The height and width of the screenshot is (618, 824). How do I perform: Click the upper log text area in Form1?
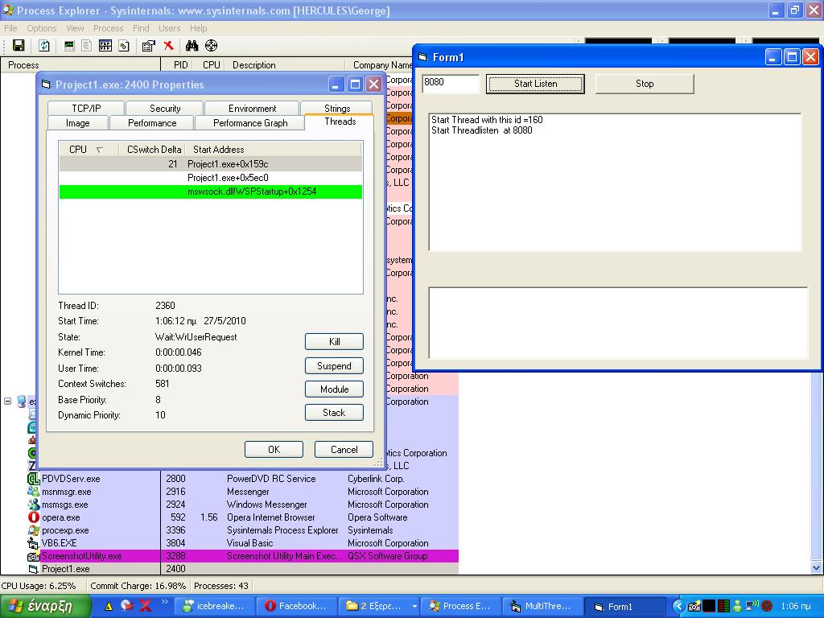pos(616,182)
